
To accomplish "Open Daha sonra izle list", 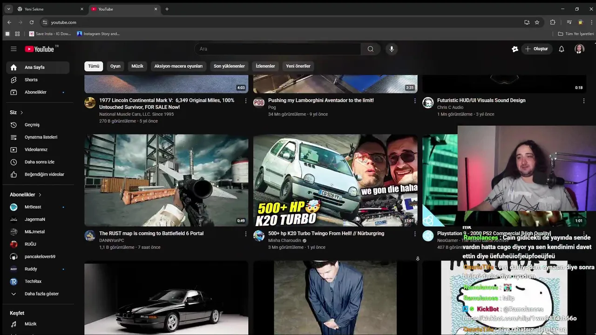I will point(38,162).
